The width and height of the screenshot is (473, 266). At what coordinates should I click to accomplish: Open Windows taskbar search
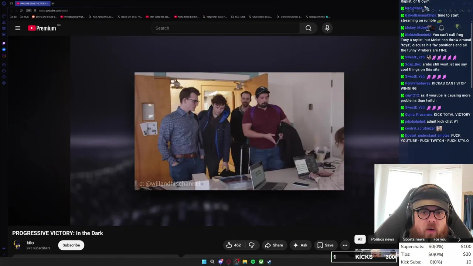(x=212, y=262)
